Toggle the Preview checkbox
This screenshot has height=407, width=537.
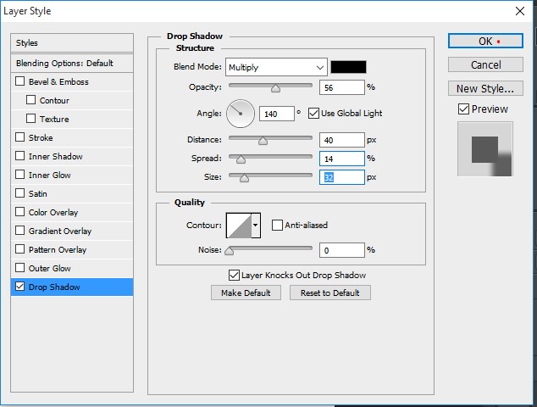[463, 109]
